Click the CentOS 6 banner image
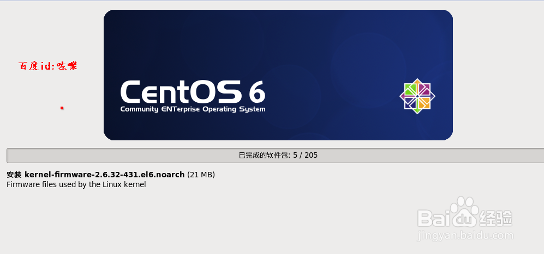 tap(278, 75)
